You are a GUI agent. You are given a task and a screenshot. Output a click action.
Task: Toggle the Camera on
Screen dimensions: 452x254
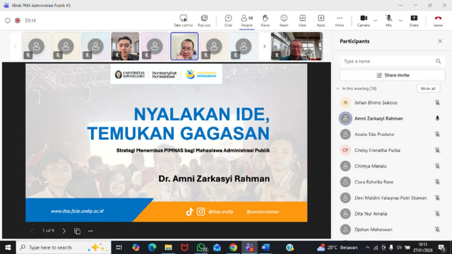tap(363, 20)
